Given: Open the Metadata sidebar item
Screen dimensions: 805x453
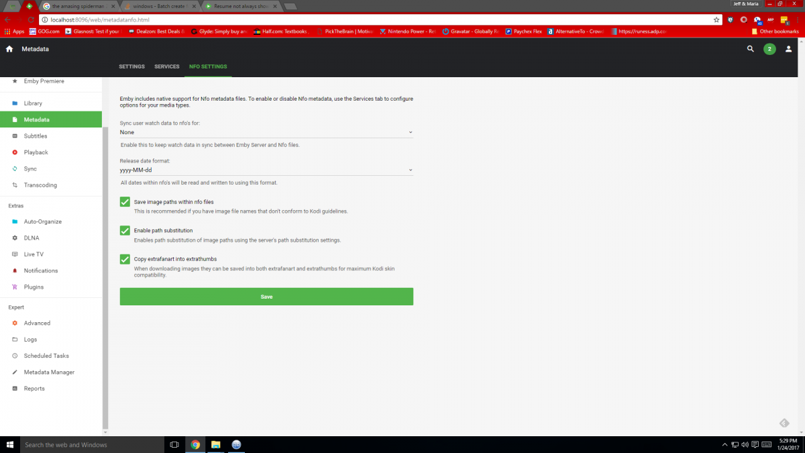Looking at the screenshot, I should (x=51, y=119).
